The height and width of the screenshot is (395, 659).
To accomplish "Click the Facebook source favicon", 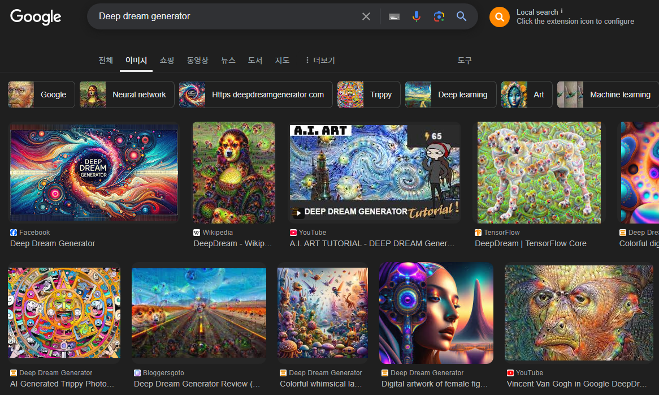I will coord(14,233).
